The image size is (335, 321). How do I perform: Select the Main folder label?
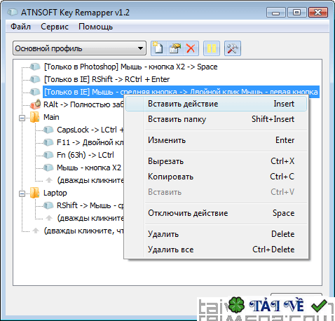coord(51,117)
